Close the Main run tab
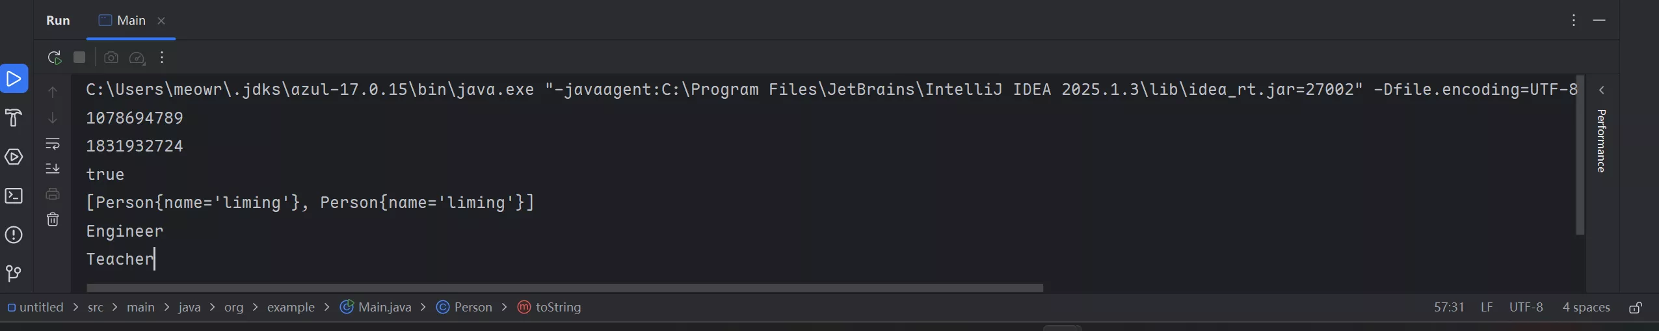Image resolution: width=1659 pixels, height=331 pixels. point(161,21)
